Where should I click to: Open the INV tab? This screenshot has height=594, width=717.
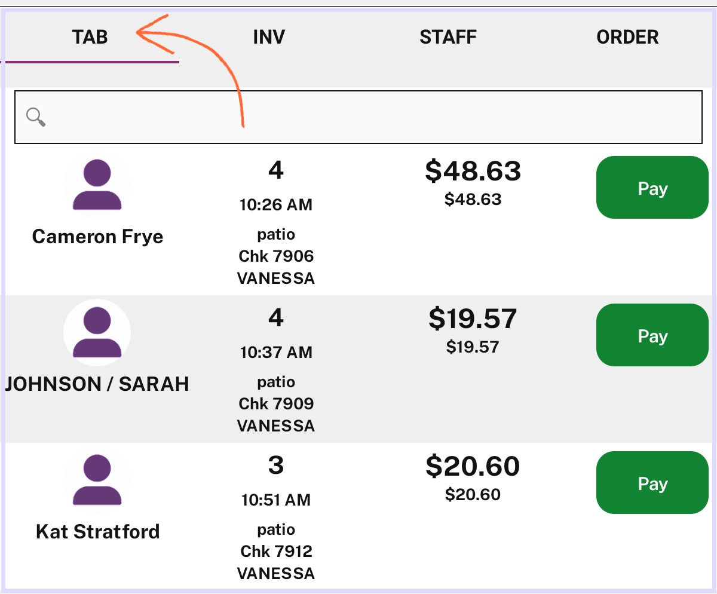269,37
